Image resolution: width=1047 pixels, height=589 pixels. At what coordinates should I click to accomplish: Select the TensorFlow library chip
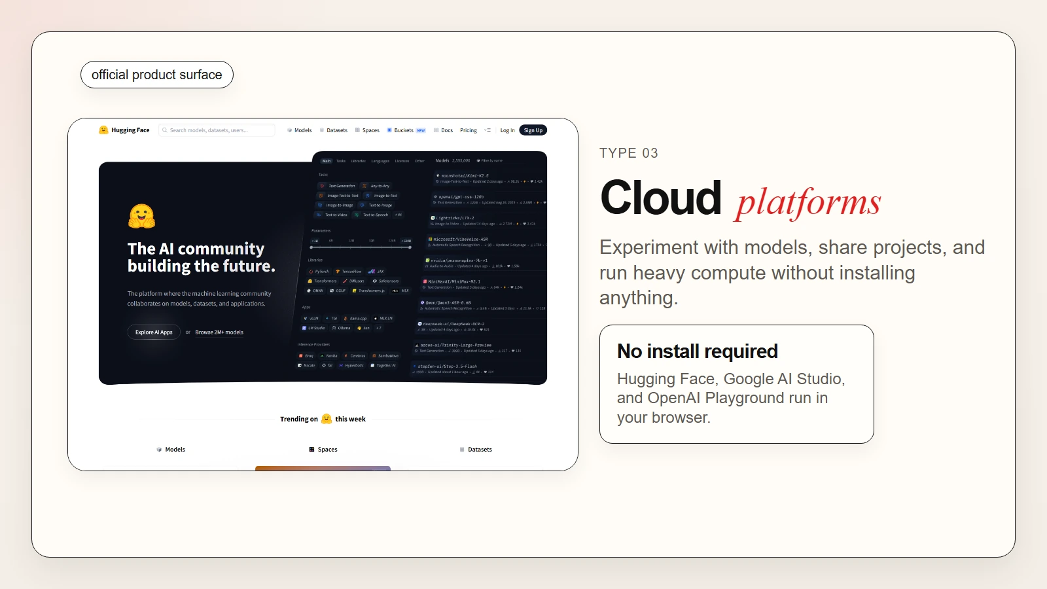(x=349, y=271)
